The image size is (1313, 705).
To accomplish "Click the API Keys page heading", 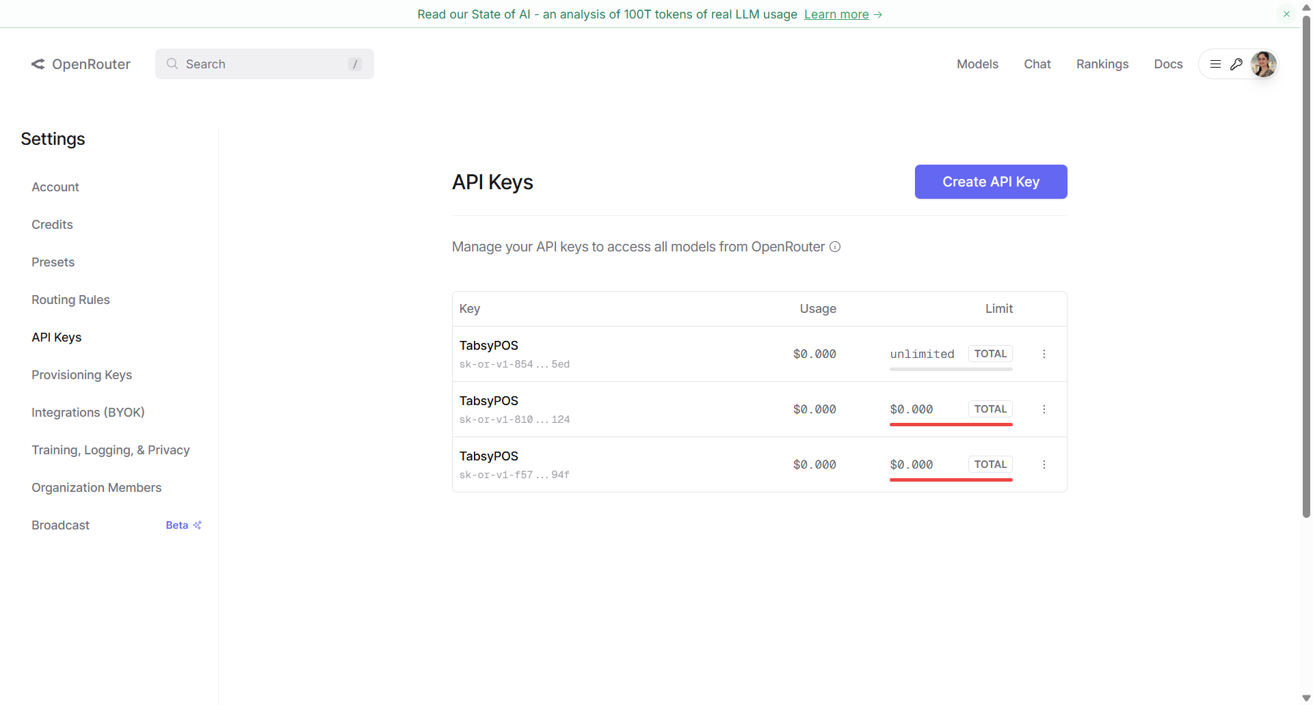I will tap(492, 182).
